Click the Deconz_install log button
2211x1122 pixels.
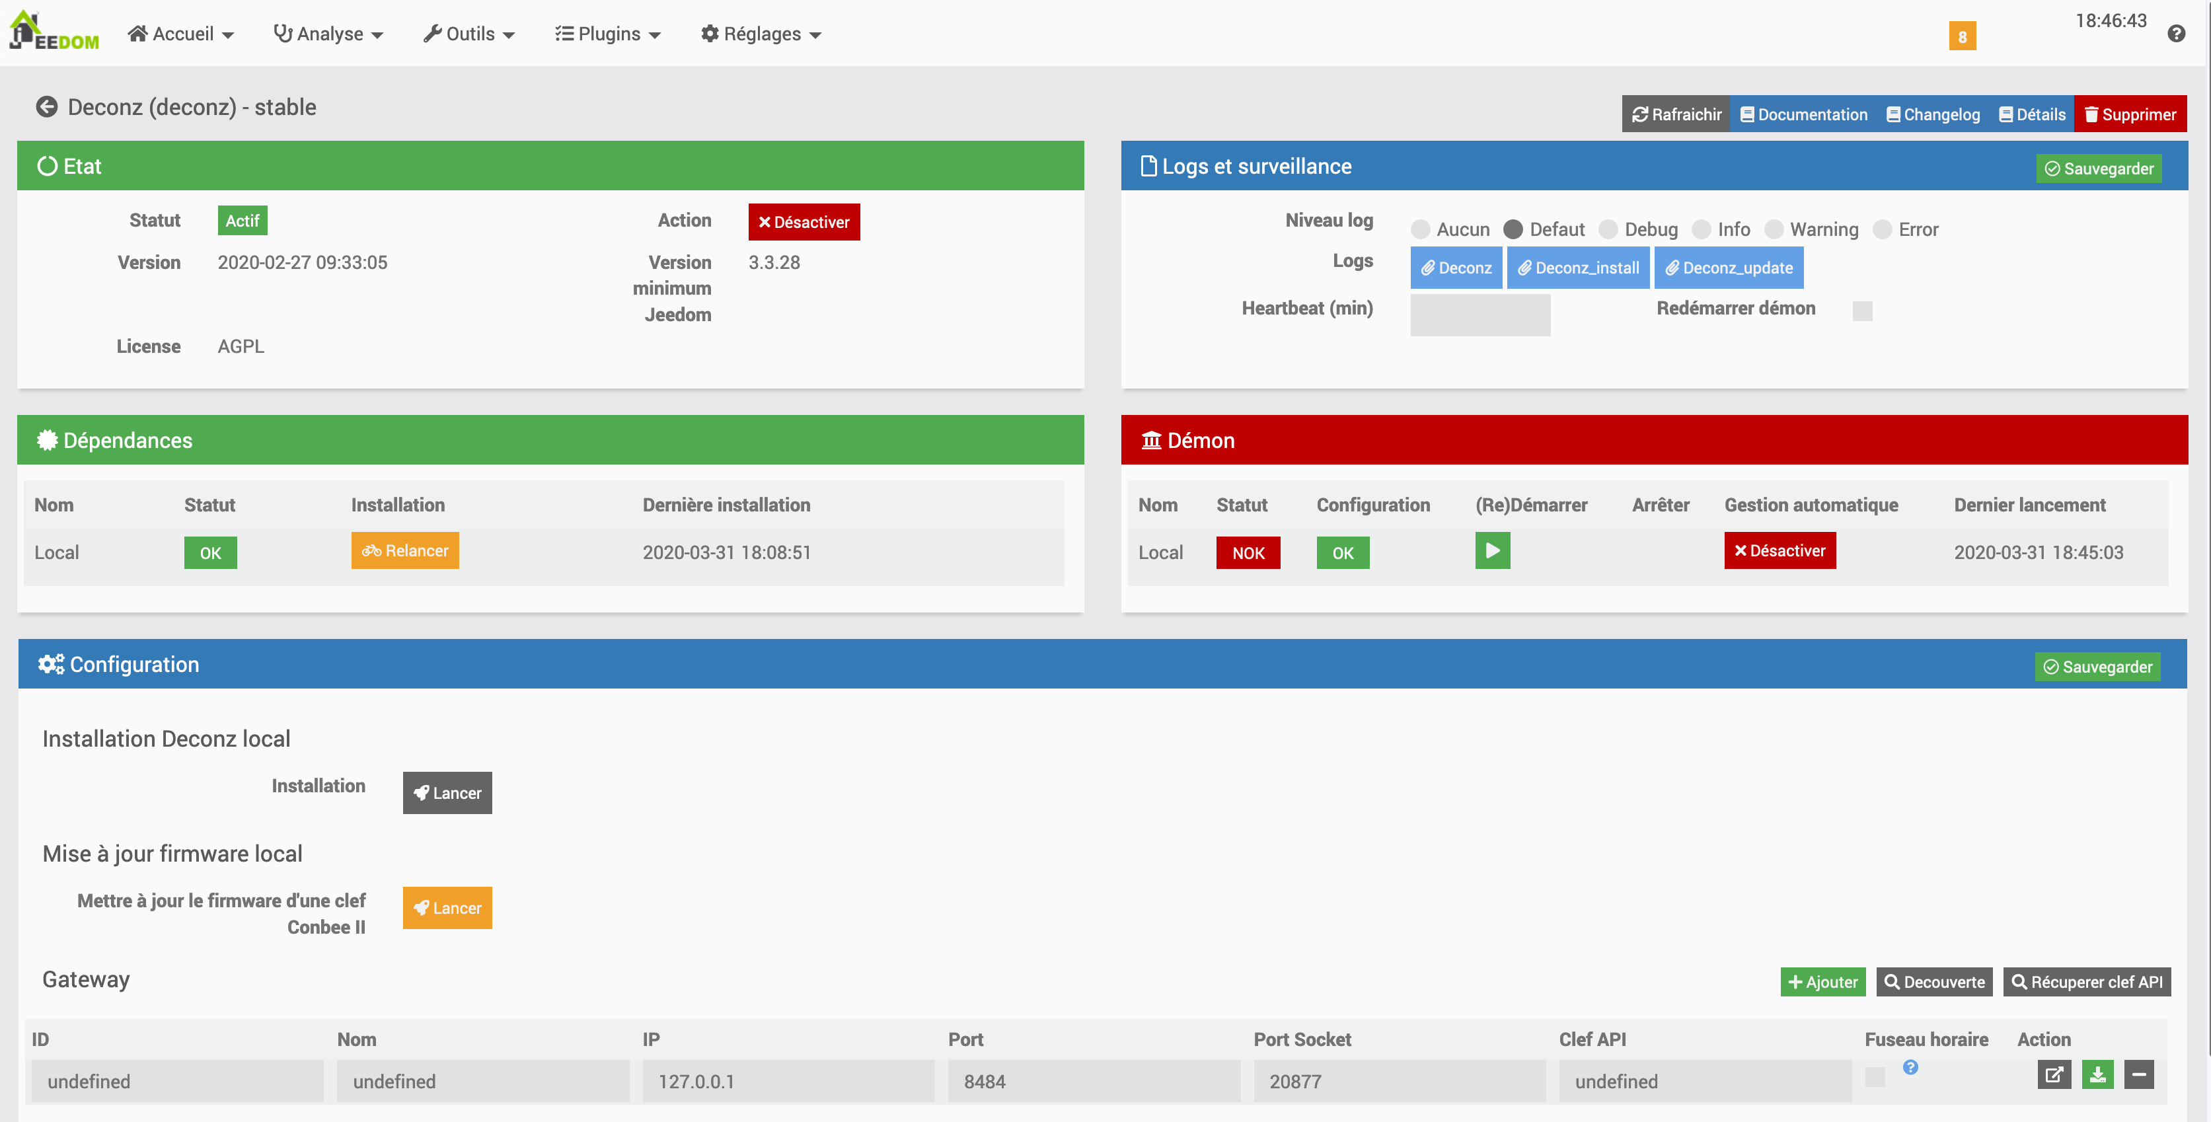[x=1577, y=268]
